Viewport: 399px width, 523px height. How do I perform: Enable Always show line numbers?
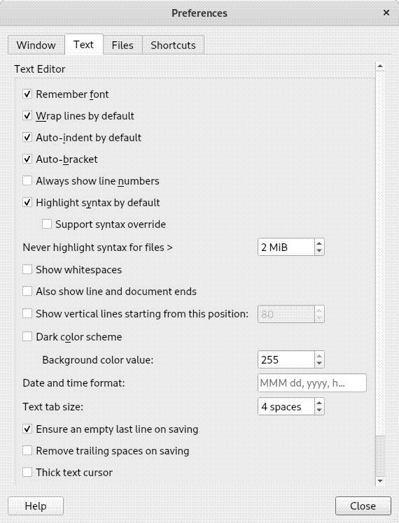click(x=27, y=181)
